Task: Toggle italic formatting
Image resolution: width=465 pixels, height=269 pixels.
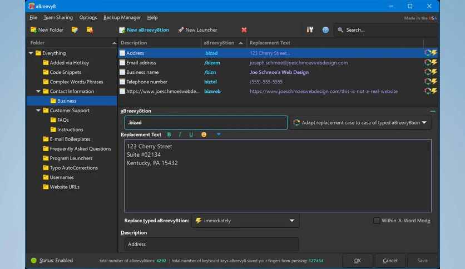Action: pos(180,134)
